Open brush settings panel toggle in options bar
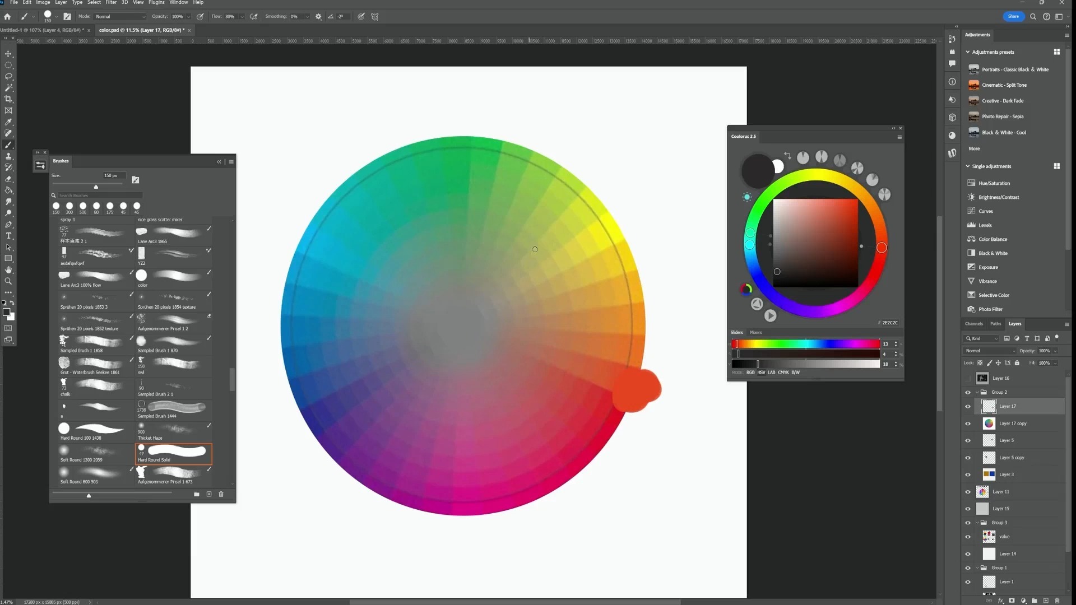 (x=67, y=17)
